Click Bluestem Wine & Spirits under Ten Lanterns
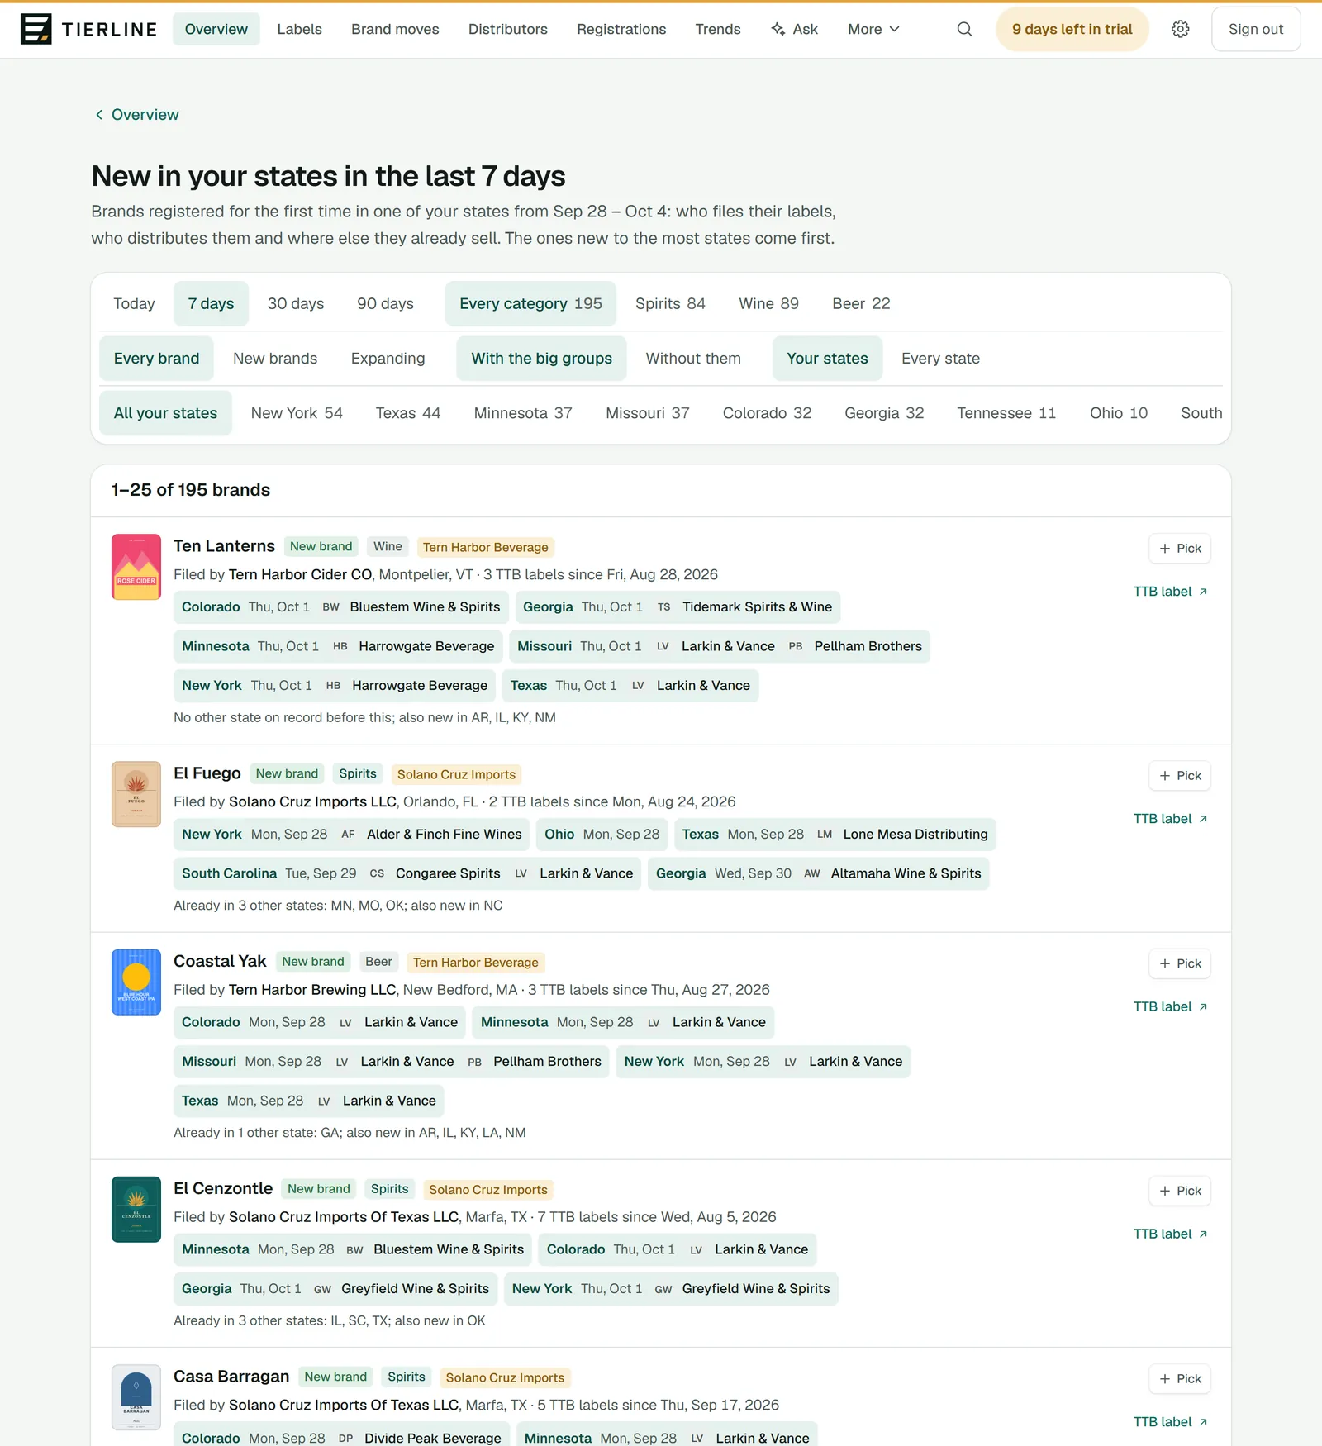The height and width of the screenshot is (1446, 1322). [x=425, y=606]
